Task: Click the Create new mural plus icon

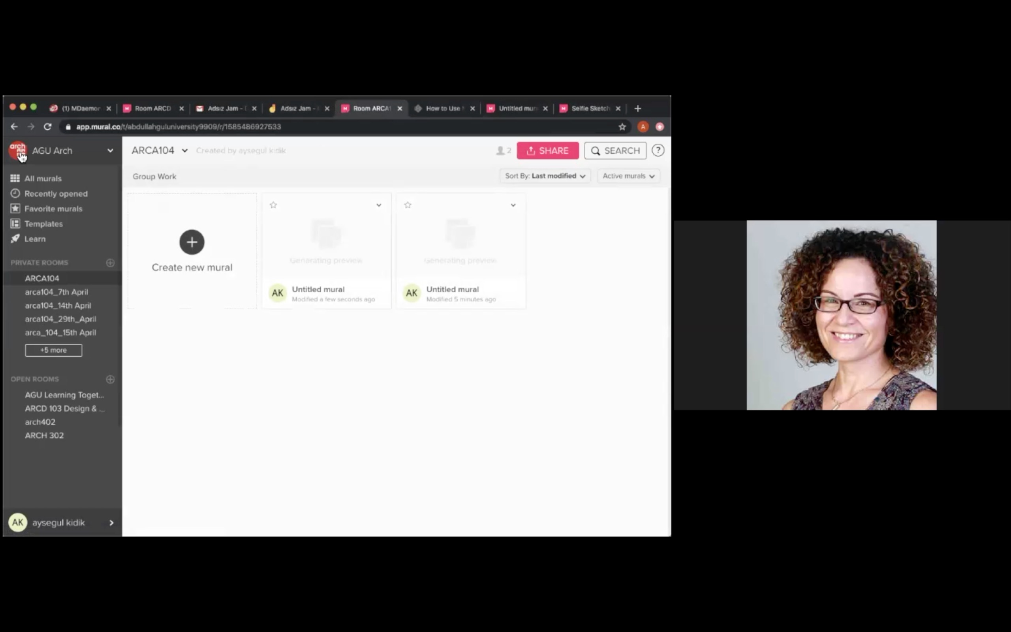Action: coord(192,241)
